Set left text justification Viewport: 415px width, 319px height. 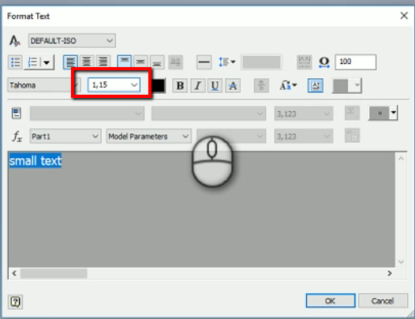click(70, 62)
